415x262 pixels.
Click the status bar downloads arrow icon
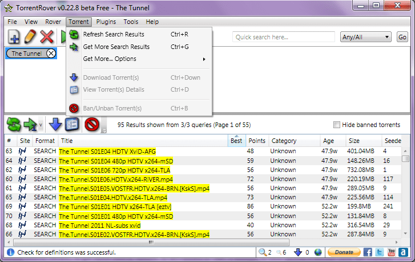tap(298, 252)
